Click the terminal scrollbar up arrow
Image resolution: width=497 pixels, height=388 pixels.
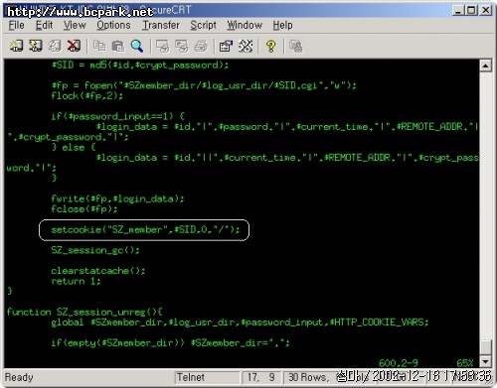click(x=485, y=65)
